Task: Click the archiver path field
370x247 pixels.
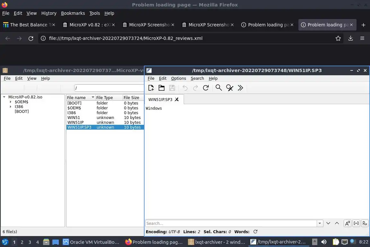Action: point(109,88)
